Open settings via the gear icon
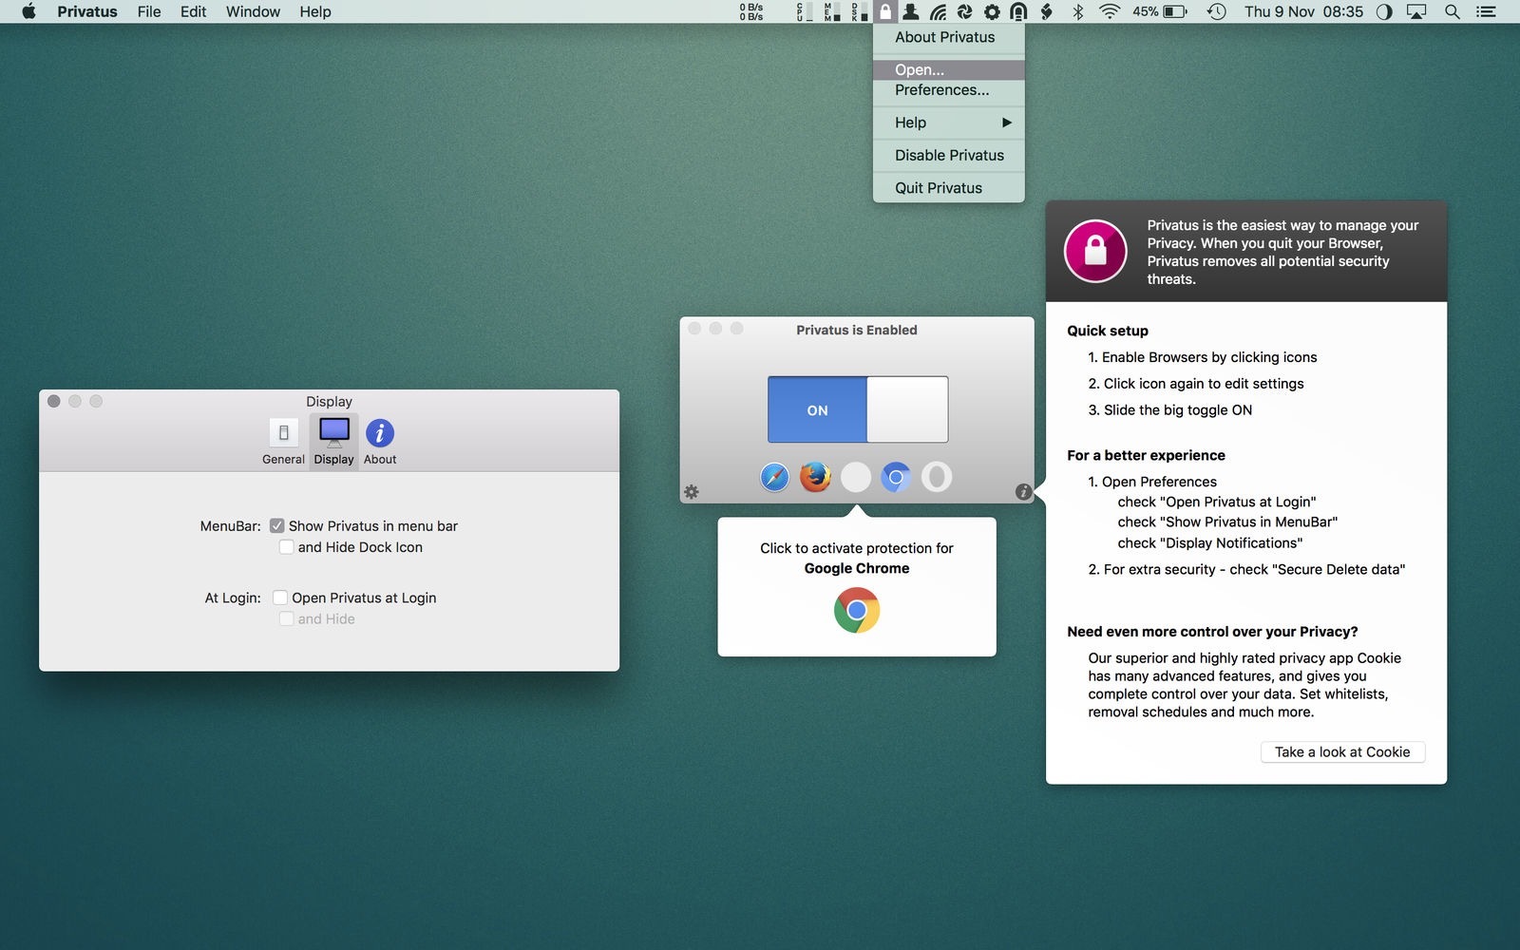The height and width of the screenshot is (950, 1520). pos(692,492)
